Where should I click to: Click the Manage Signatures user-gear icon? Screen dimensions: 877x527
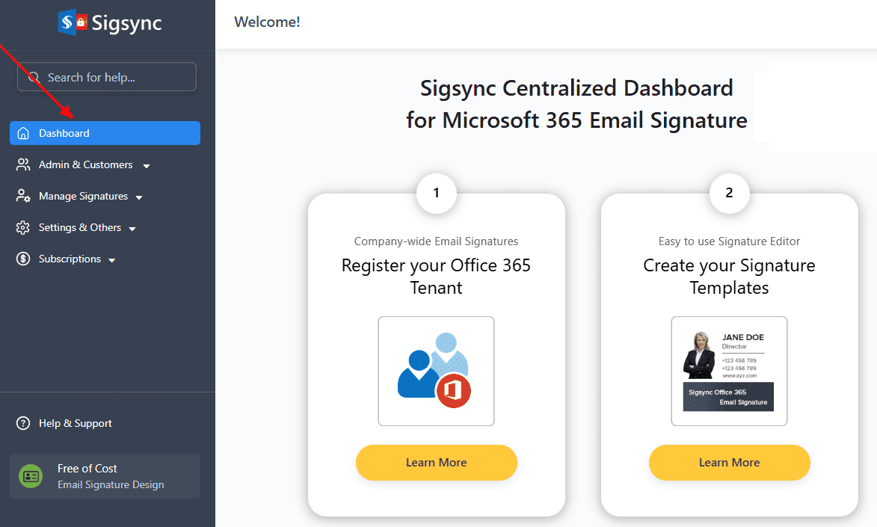pos(23,196)
